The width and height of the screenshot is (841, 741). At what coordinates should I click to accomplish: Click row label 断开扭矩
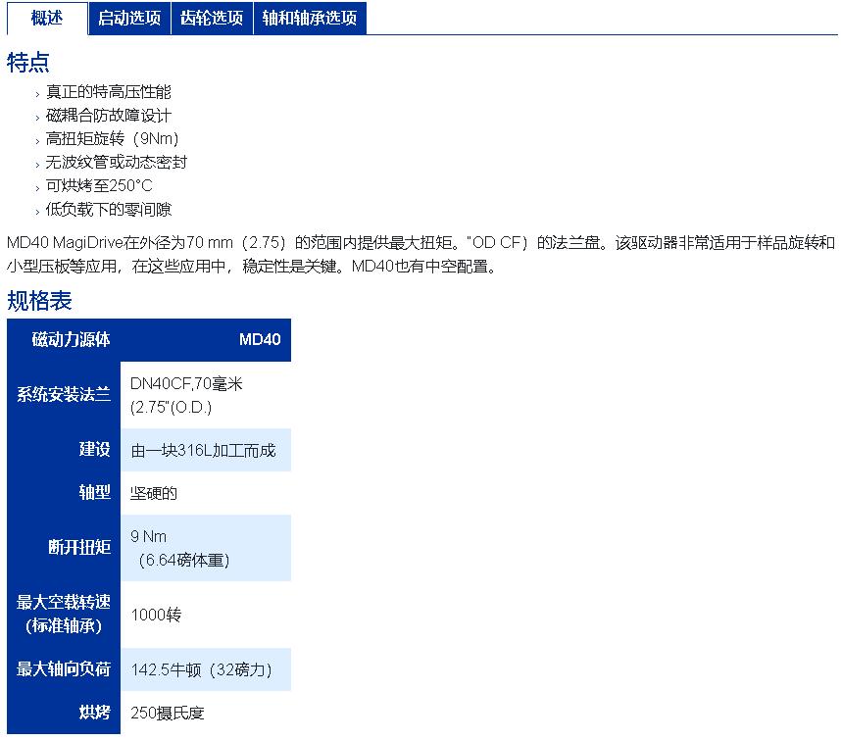(64, 548)
